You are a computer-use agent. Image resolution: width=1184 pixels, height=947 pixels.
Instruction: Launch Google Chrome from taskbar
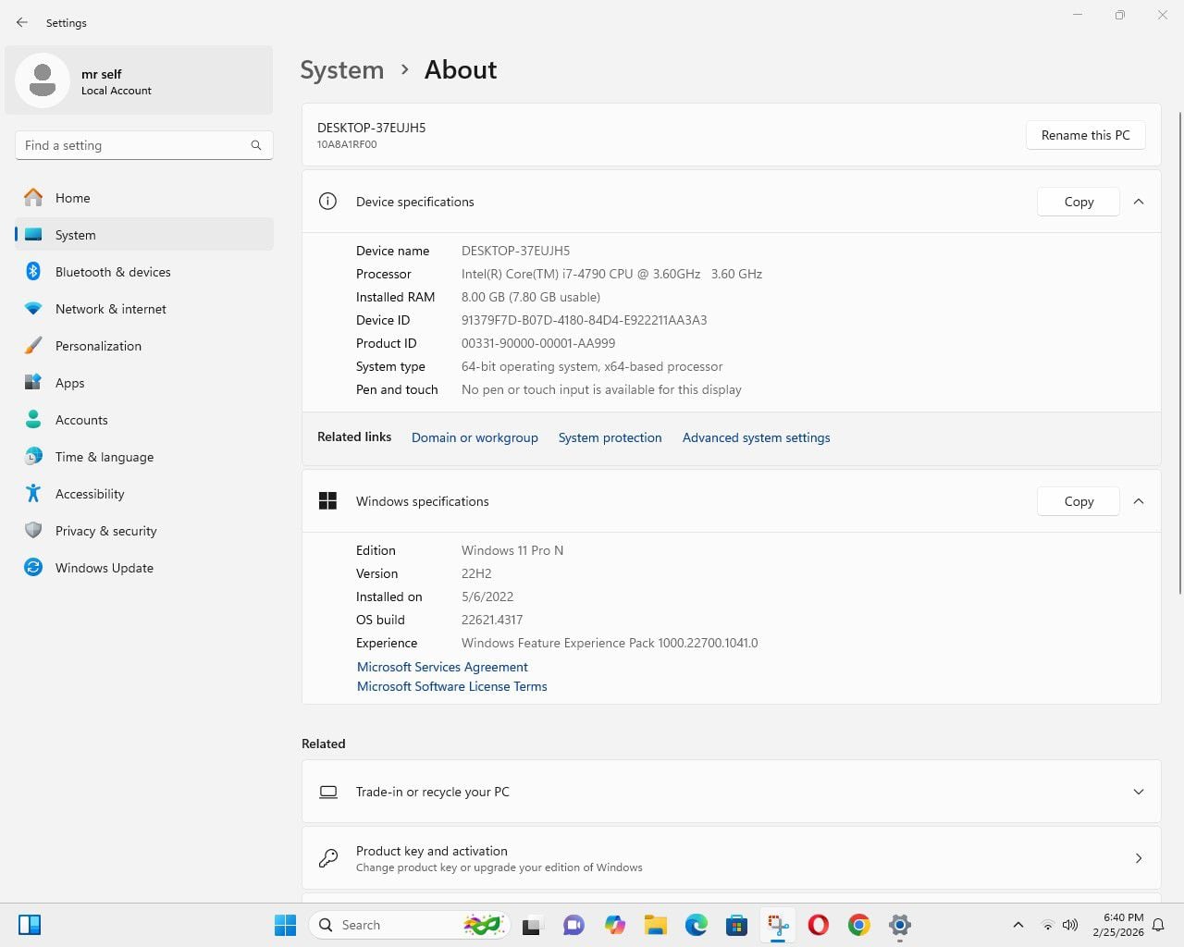pos(859,925)
